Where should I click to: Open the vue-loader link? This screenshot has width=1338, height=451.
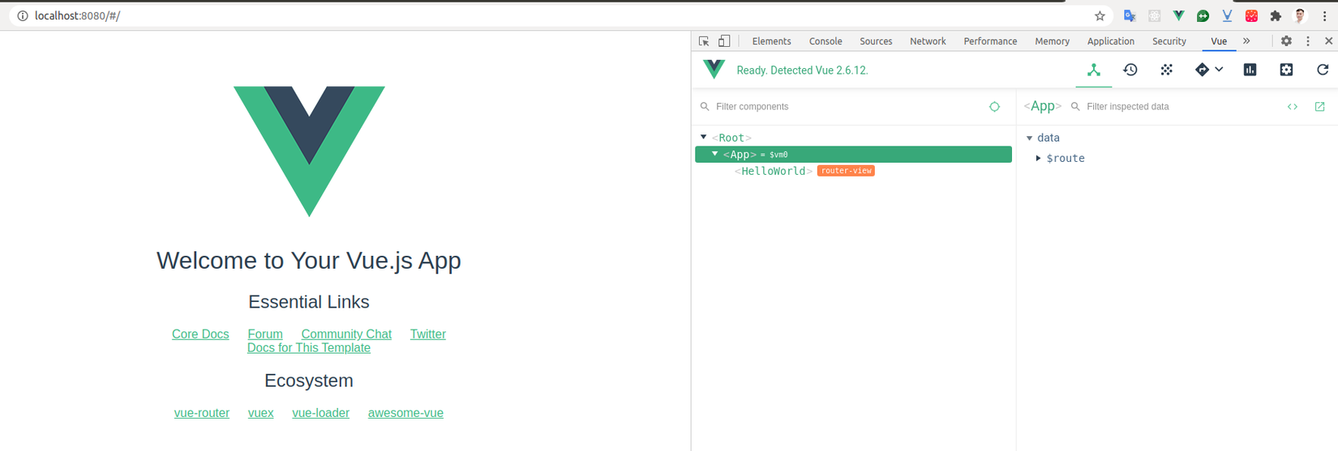[x=320, y=413]
